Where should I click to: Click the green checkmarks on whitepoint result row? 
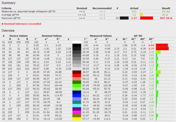pyautogui.click(x=169, y=11)
